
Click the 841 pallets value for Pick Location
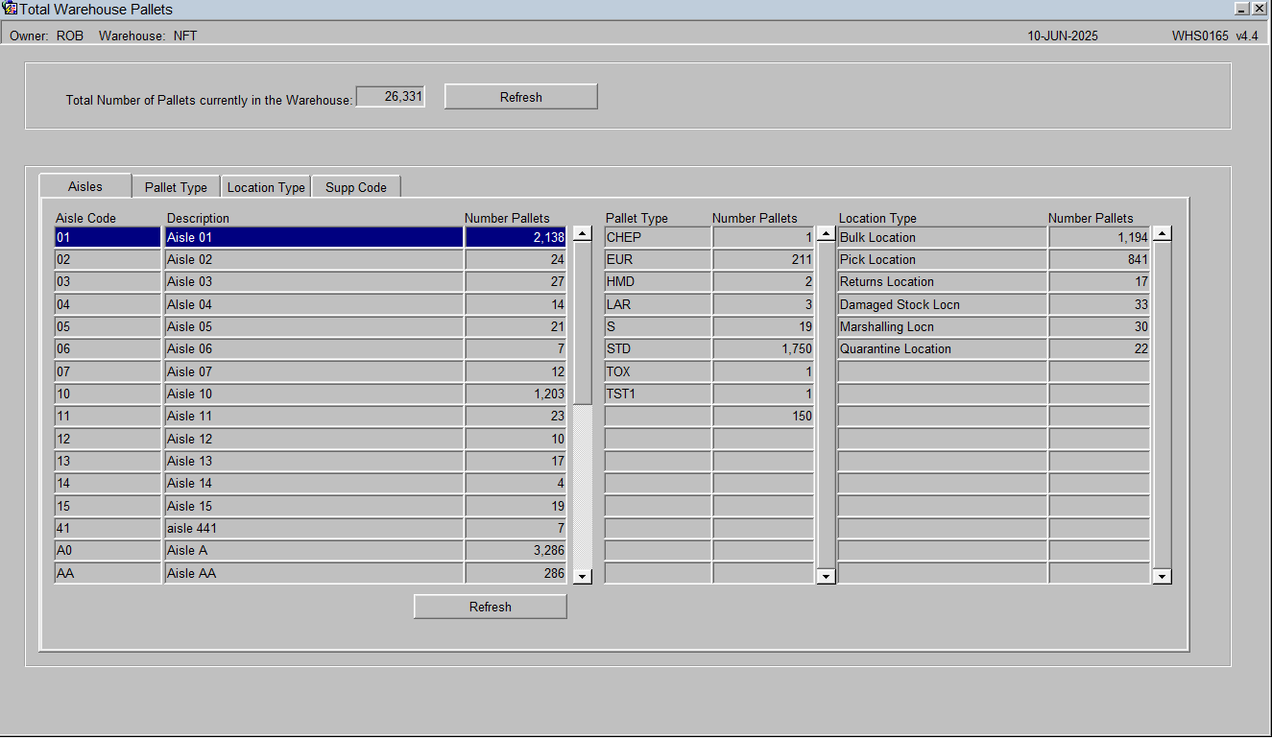click(1099, 259)
